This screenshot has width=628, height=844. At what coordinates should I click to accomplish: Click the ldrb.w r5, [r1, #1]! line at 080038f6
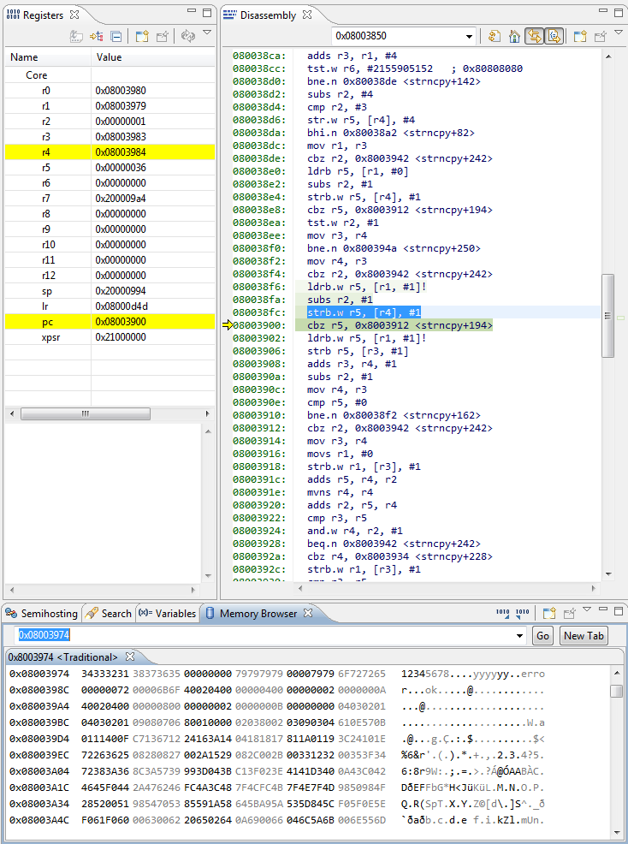[366, 287]
